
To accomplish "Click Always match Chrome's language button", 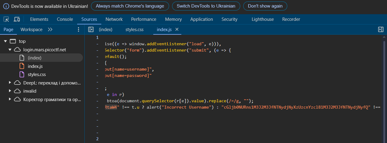I will pyautogui.click(x=130, y=6).
